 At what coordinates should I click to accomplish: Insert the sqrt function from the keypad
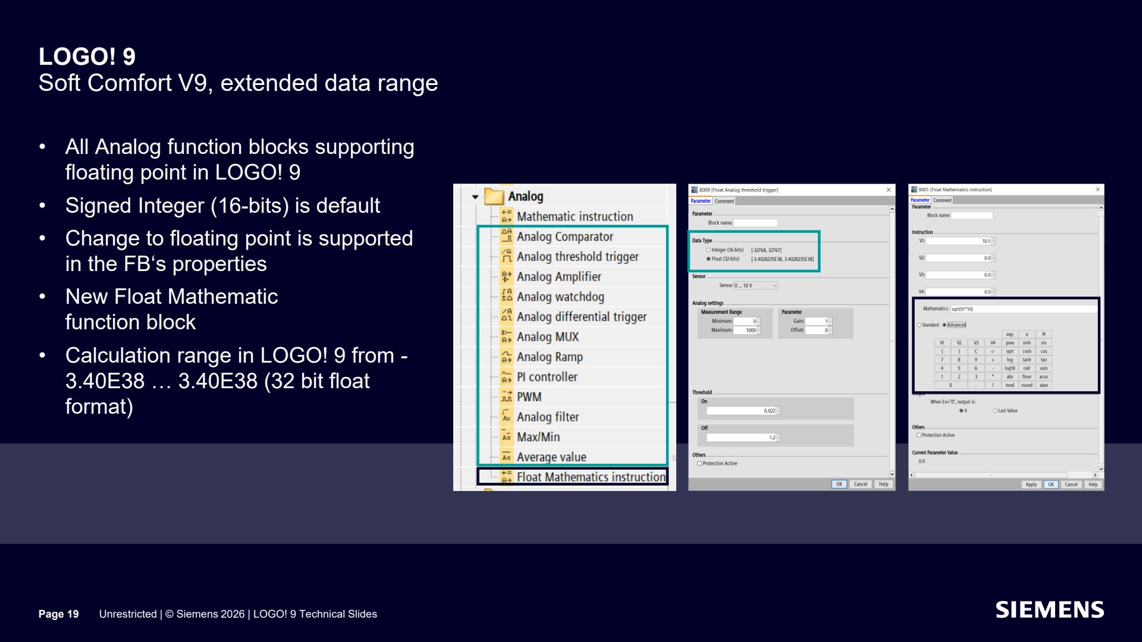tap(1010, 351)
